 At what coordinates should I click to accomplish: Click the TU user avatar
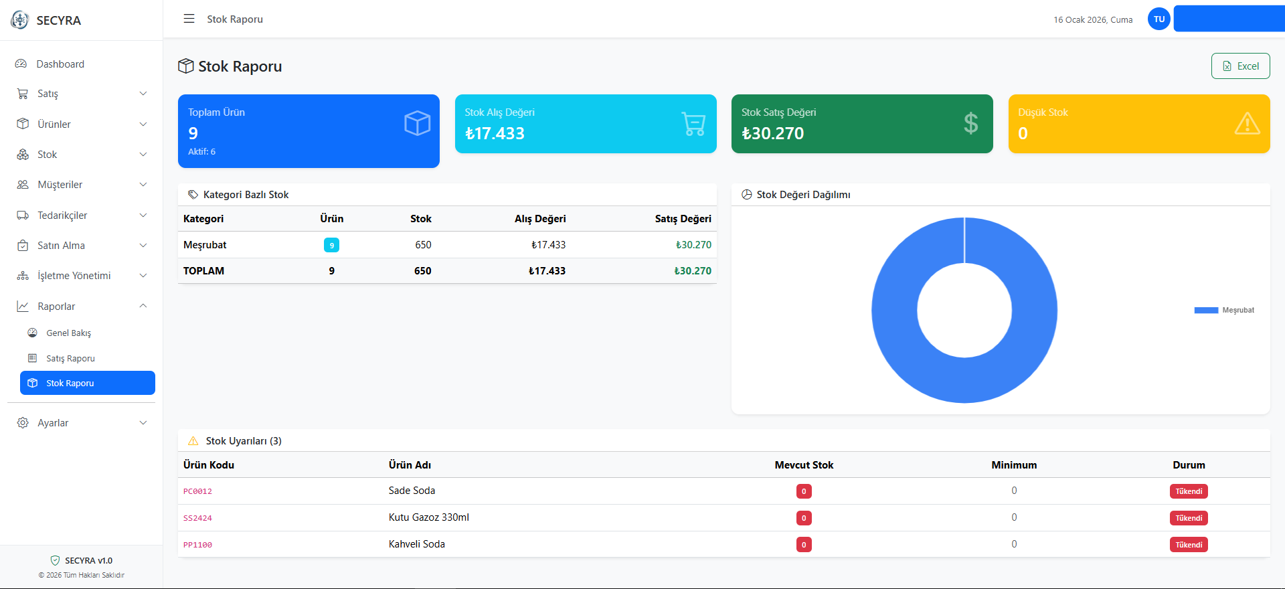click(1159, 19)
